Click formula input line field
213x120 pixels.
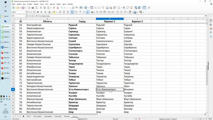coord(121,16)
